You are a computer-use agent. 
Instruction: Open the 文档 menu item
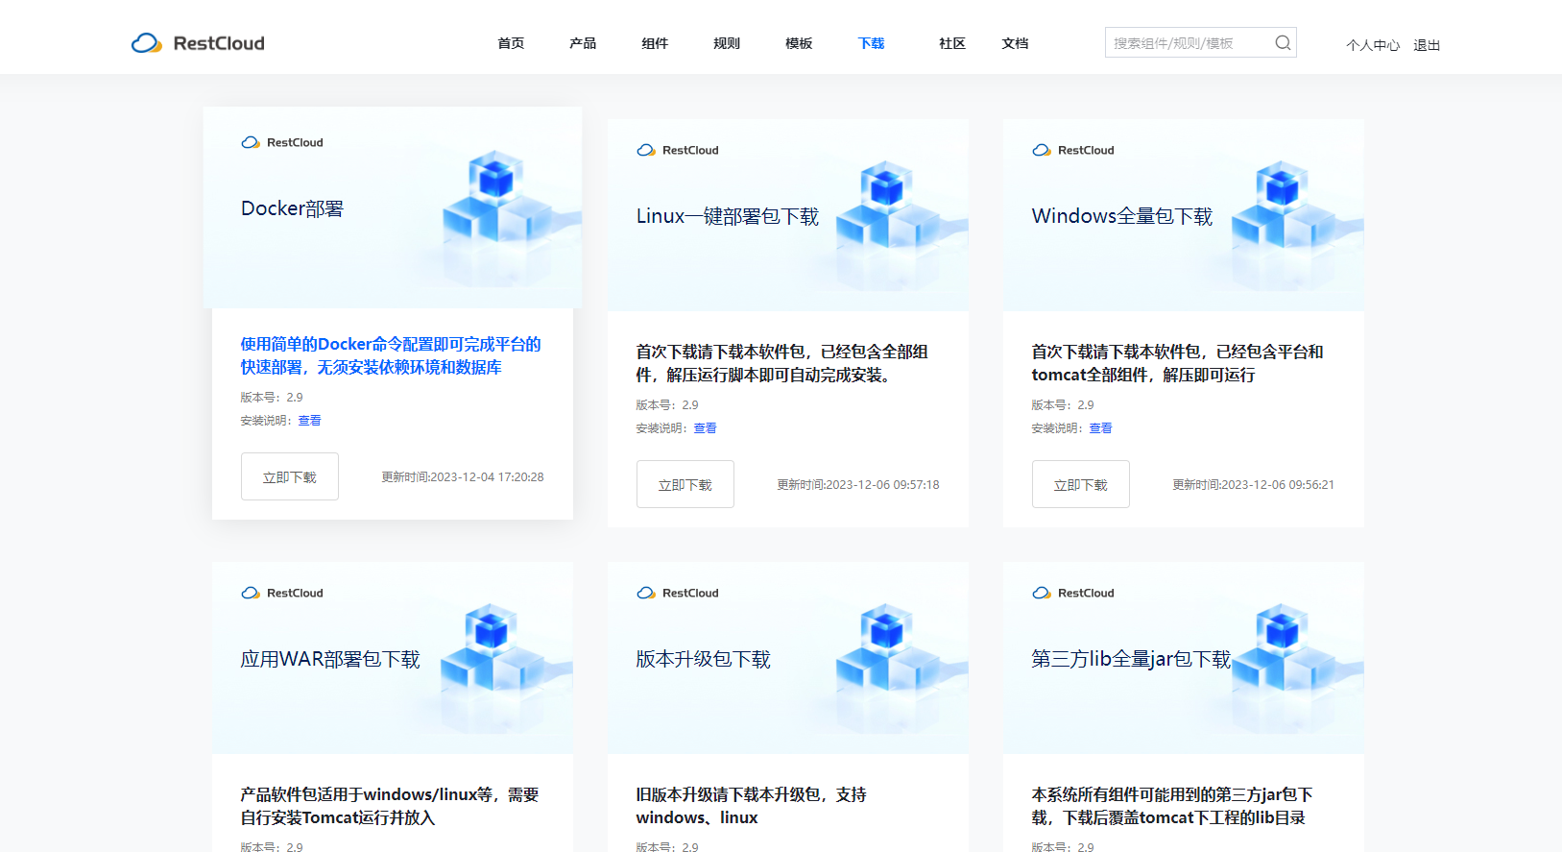coord(1015,43)
